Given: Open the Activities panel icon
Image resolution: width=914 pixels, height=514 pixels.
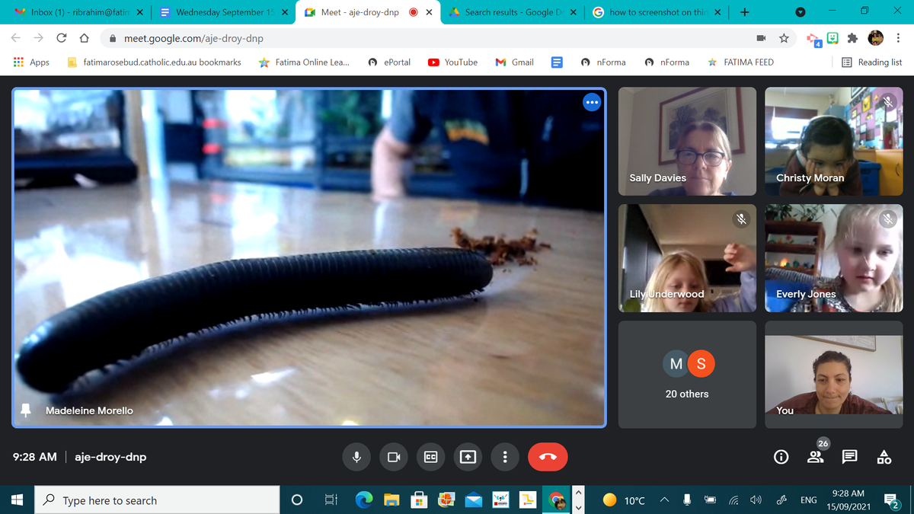Looking at the screenshot, I should (884, 457).
